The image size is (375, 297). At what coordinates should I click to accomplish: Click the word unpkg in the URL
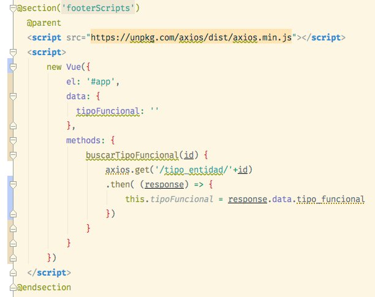pyautogui.click(x=142, y=38)
